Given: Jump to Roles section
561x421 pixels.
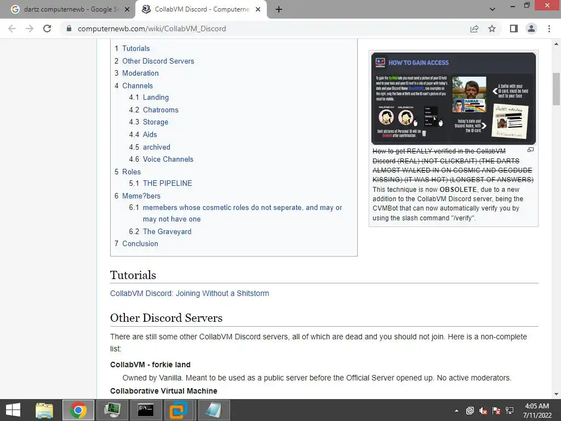Looking at the screenshot, I should click(131, 172).
